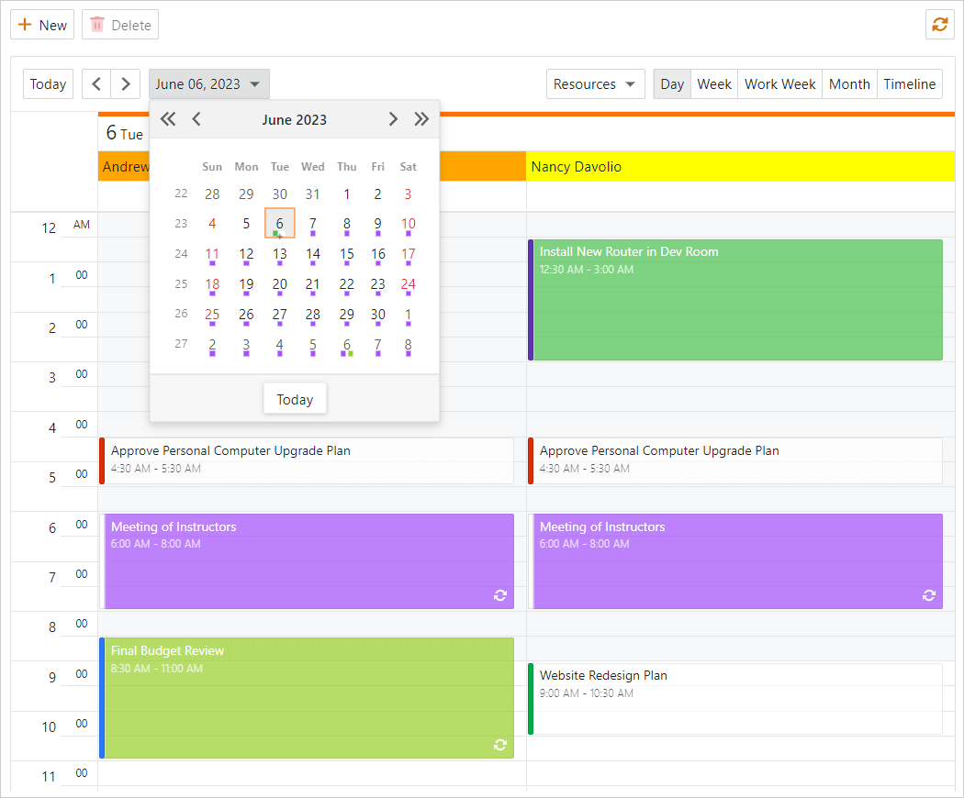Select June 15 in the calendar popup
964x798 pixels.
(x=346, y=254)
